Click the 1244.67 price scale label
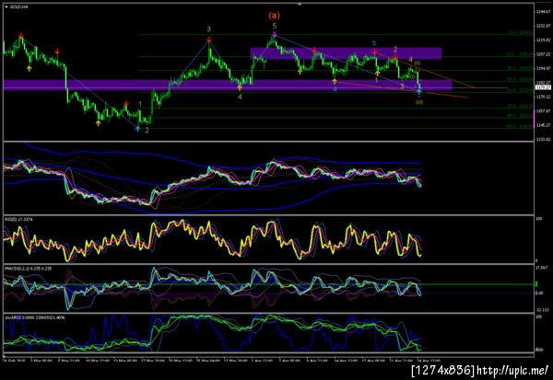 (544, 12)
